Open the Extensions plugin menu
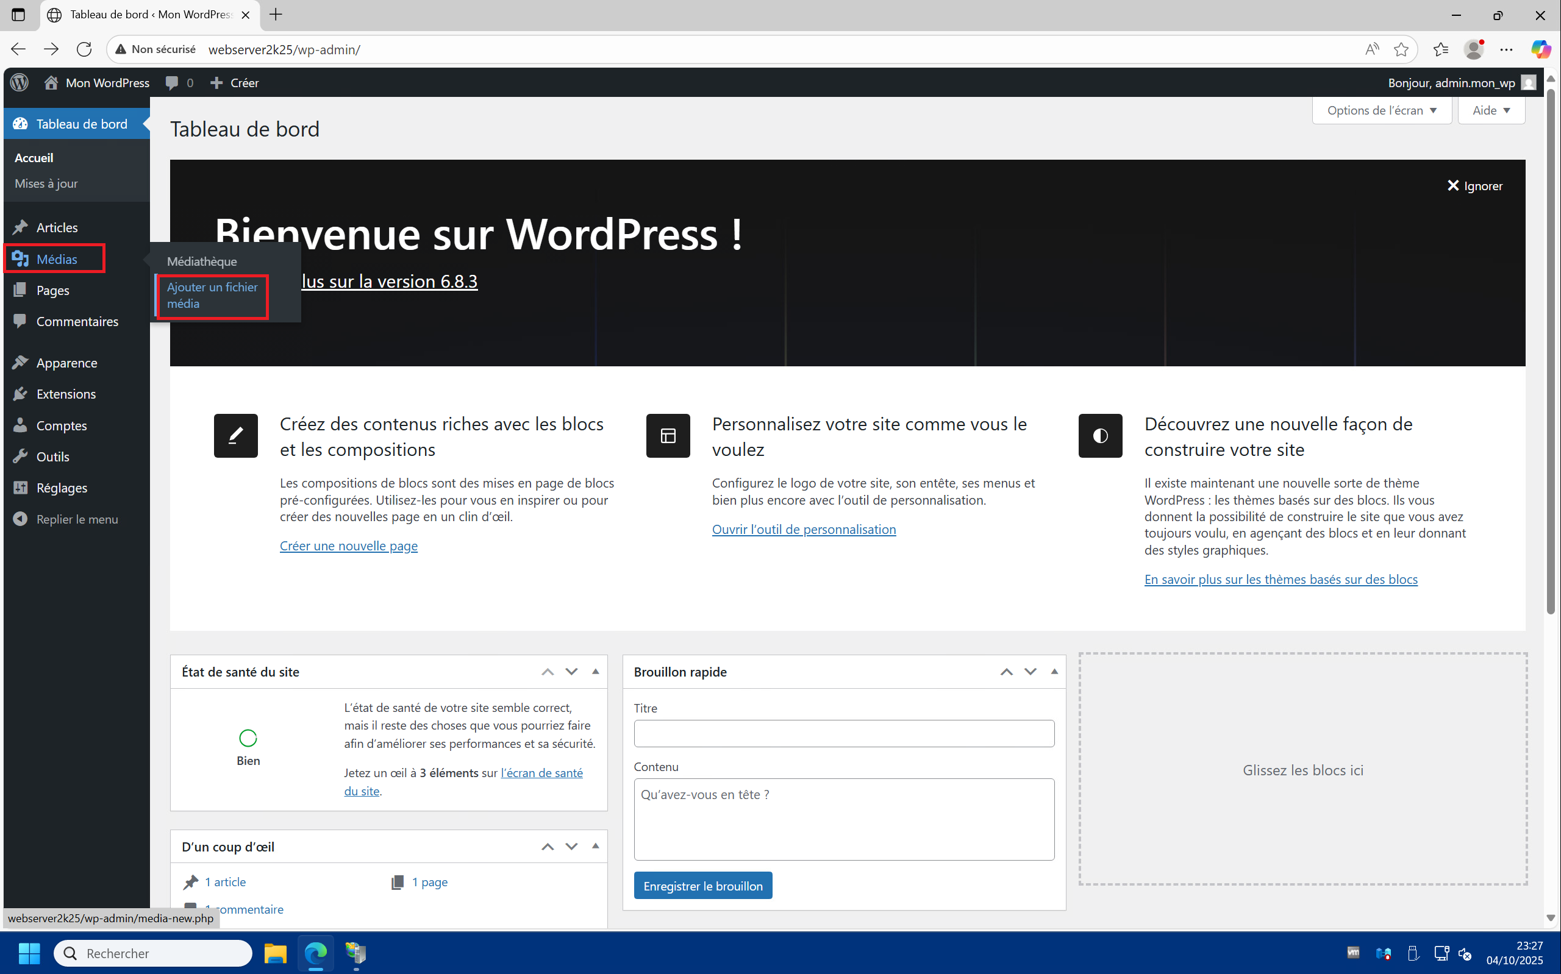Screen dimensions: 1561x974 point(66,394)
